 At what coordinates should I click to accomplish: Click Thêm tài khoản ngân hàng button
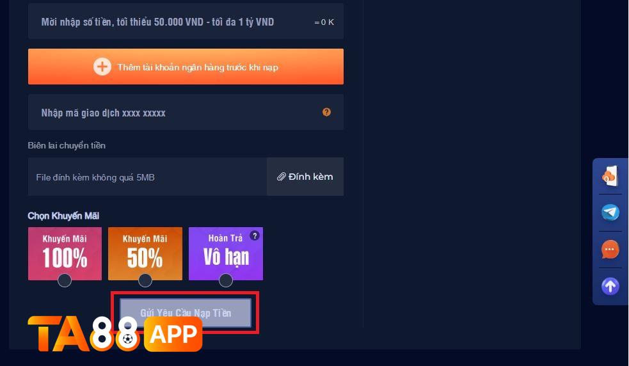(x=186, y=67)
